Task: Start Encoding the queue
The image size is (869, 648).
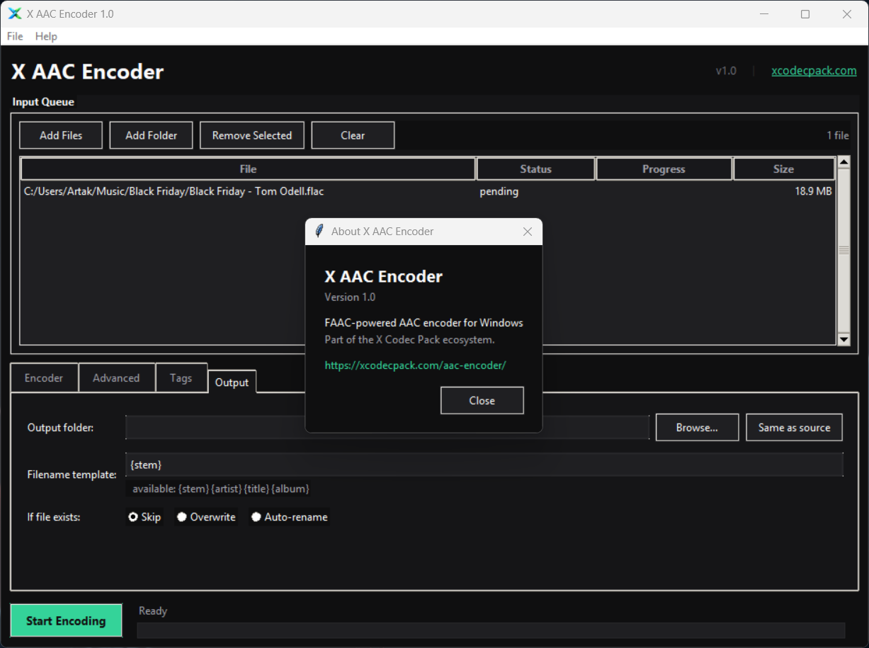Action: (66, 620)
